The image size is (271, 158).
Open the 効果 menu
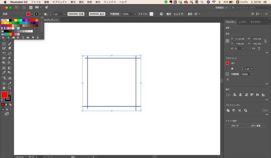[89, 2]
